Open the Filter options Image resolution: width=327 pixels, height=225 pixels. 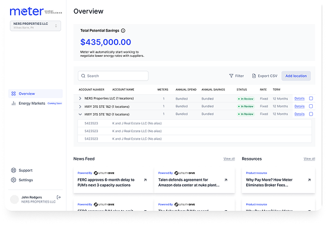[x=236, y=76]
